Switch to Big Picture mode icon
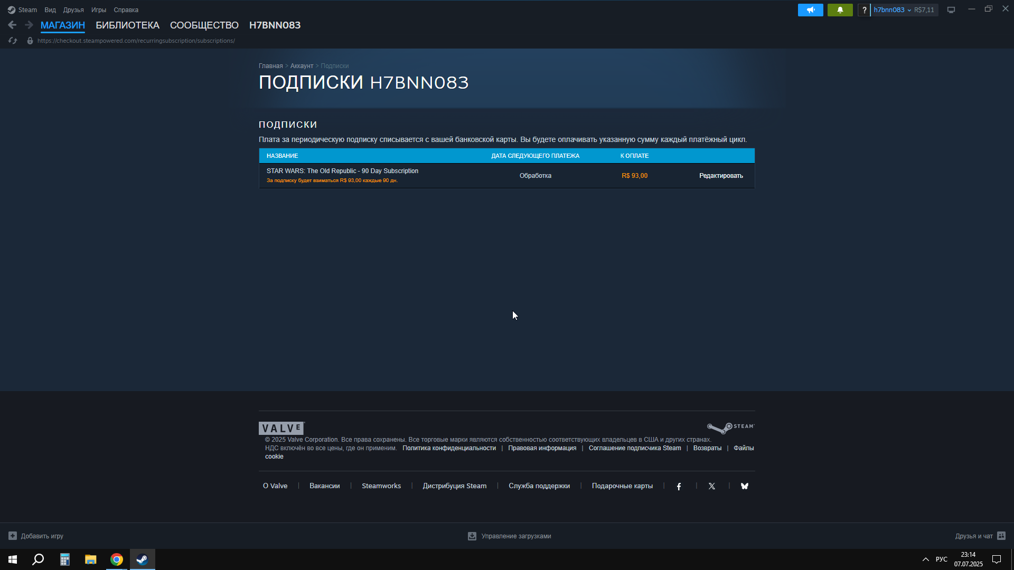 (x=951, y=10)
